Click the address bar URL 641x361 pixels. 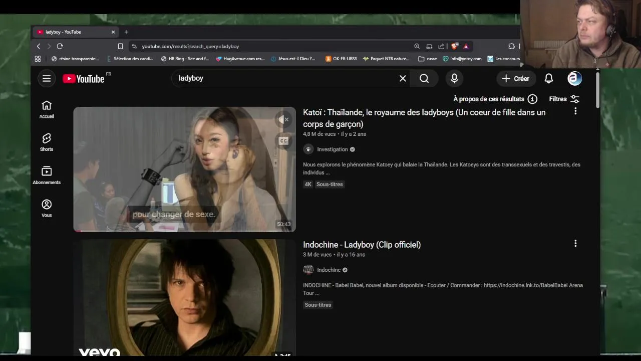click(x=190, y=46)
